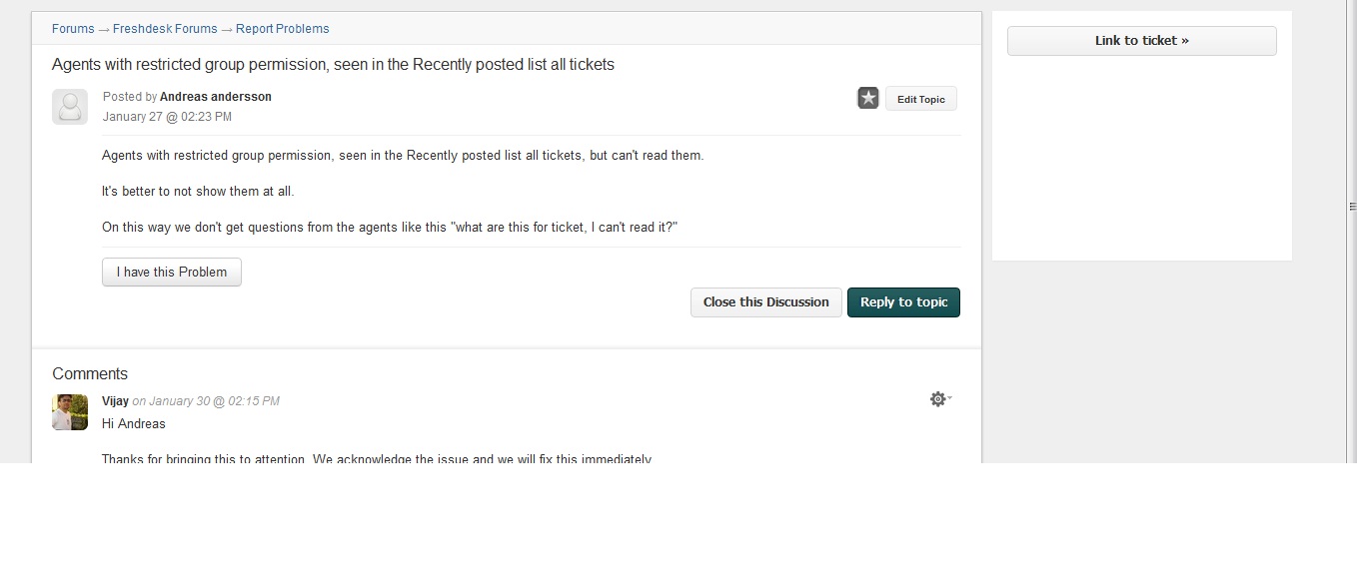
Task: Click the January 27 @ 02:23 PM timestamp
Action: click(167, 117)
